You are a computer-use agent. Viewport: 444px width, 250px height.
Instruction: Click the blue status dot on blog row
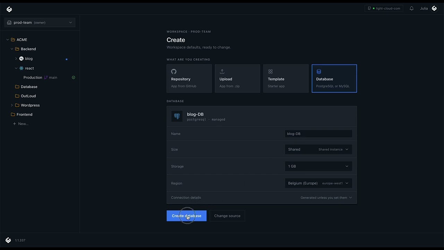click(67, 59)
